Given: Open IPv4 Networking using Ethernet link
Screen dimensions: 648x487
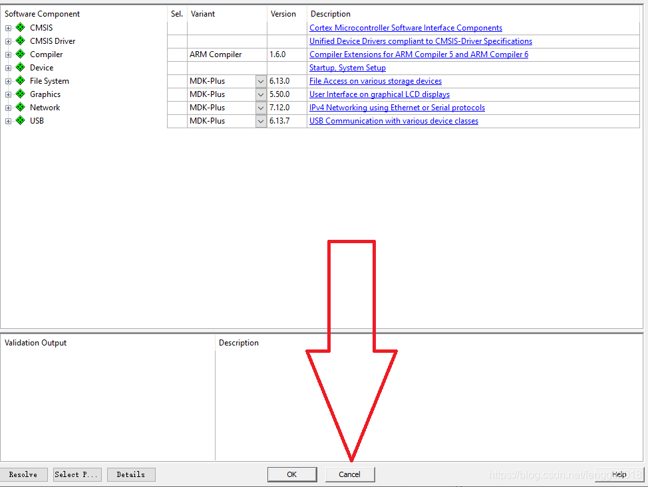Looking at the screenshot, I should click(x=397, y=108).
